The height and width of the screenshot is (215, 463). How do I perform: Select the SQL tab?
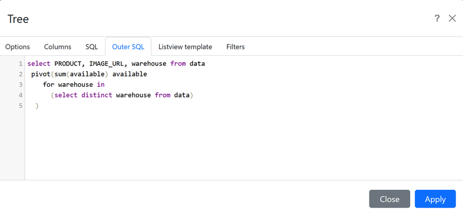pyautogui.click(x=91, y=47)
